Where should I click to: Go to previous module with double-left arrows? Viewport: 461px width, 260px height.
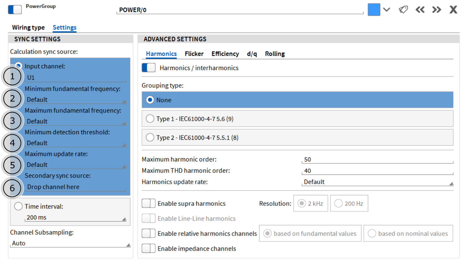[420, 10]
